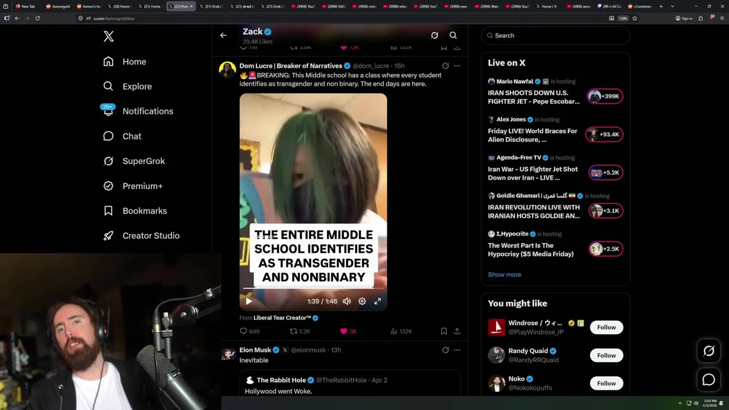Open Randy Quaid profile name
The width and height of the screenshot is (729, 410).
[528, 351]
